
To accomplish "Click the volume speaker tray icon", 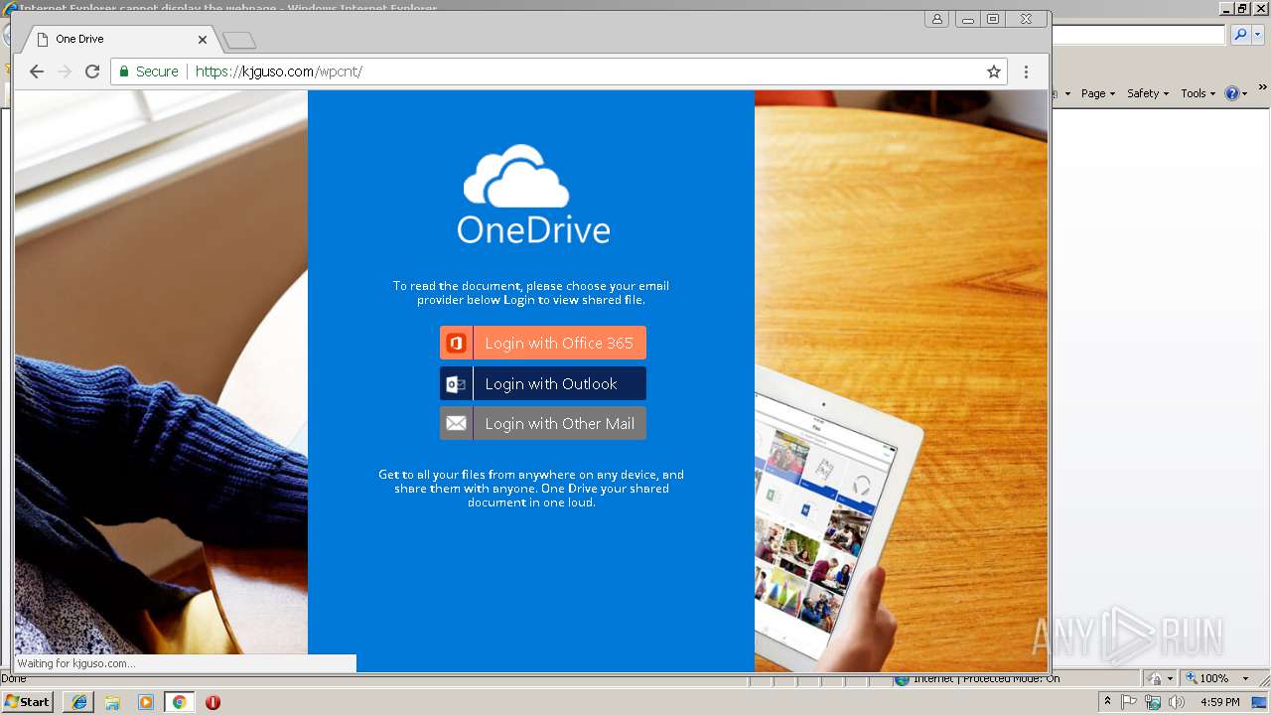I will (1177, 702).
